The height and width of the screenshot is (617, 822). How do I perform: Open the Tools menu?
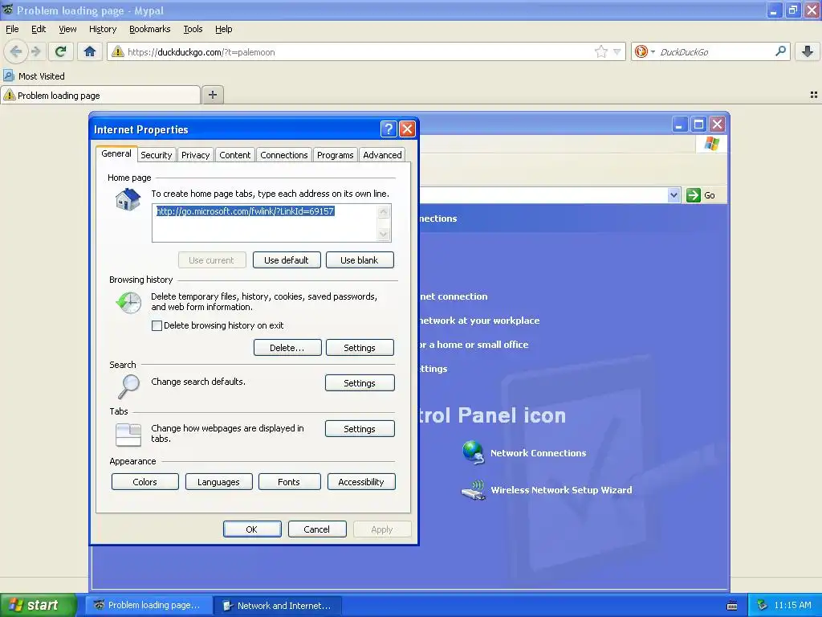click(x=193, y=29)
